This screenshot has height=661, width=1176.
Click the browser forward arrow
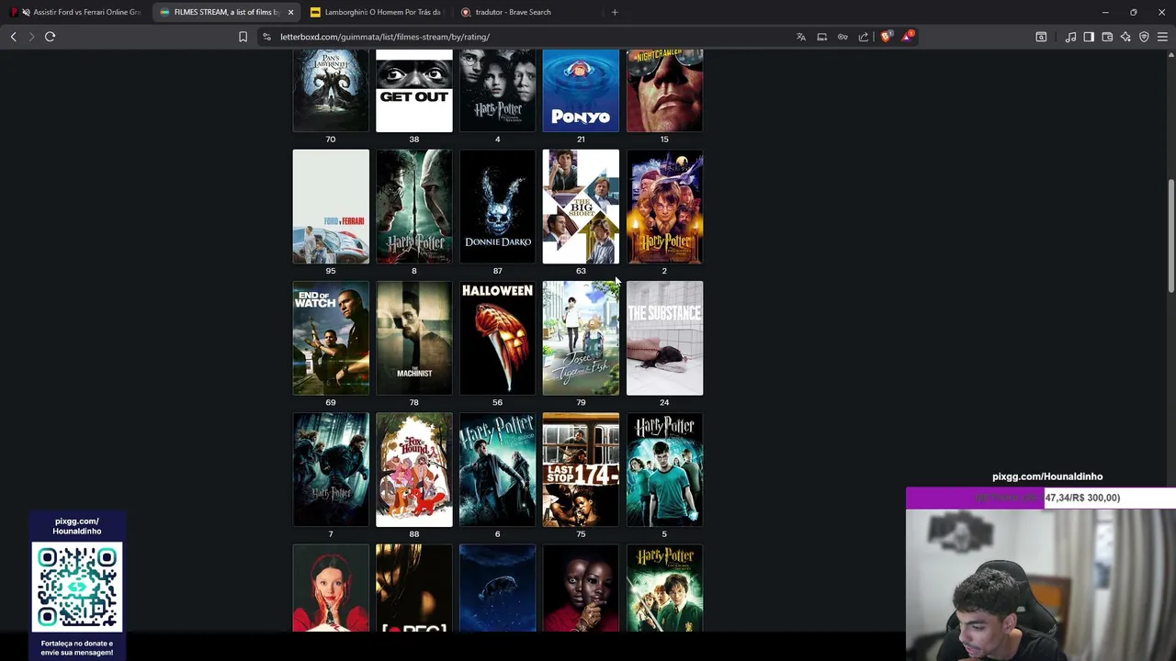(30, 37)
